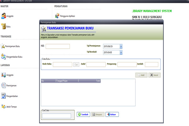The image size is (189, 126).
Task: Click the Transaksi Peminjaman Buku header icon
Action: click(43, 29)
